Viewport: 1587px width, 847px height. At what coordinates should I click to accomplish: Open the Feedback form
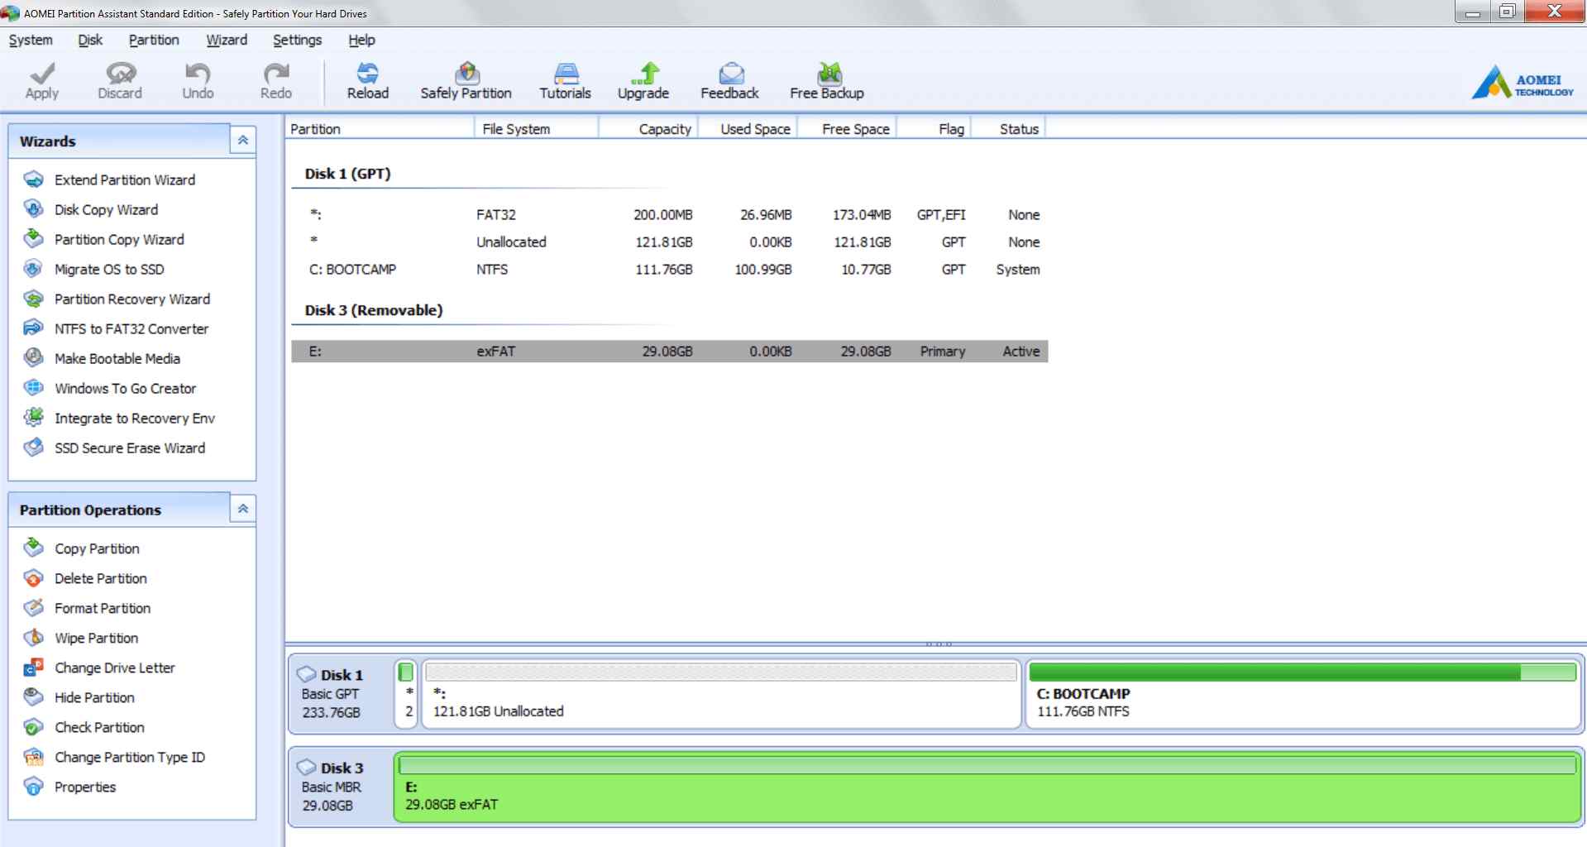tap(730, 81)
